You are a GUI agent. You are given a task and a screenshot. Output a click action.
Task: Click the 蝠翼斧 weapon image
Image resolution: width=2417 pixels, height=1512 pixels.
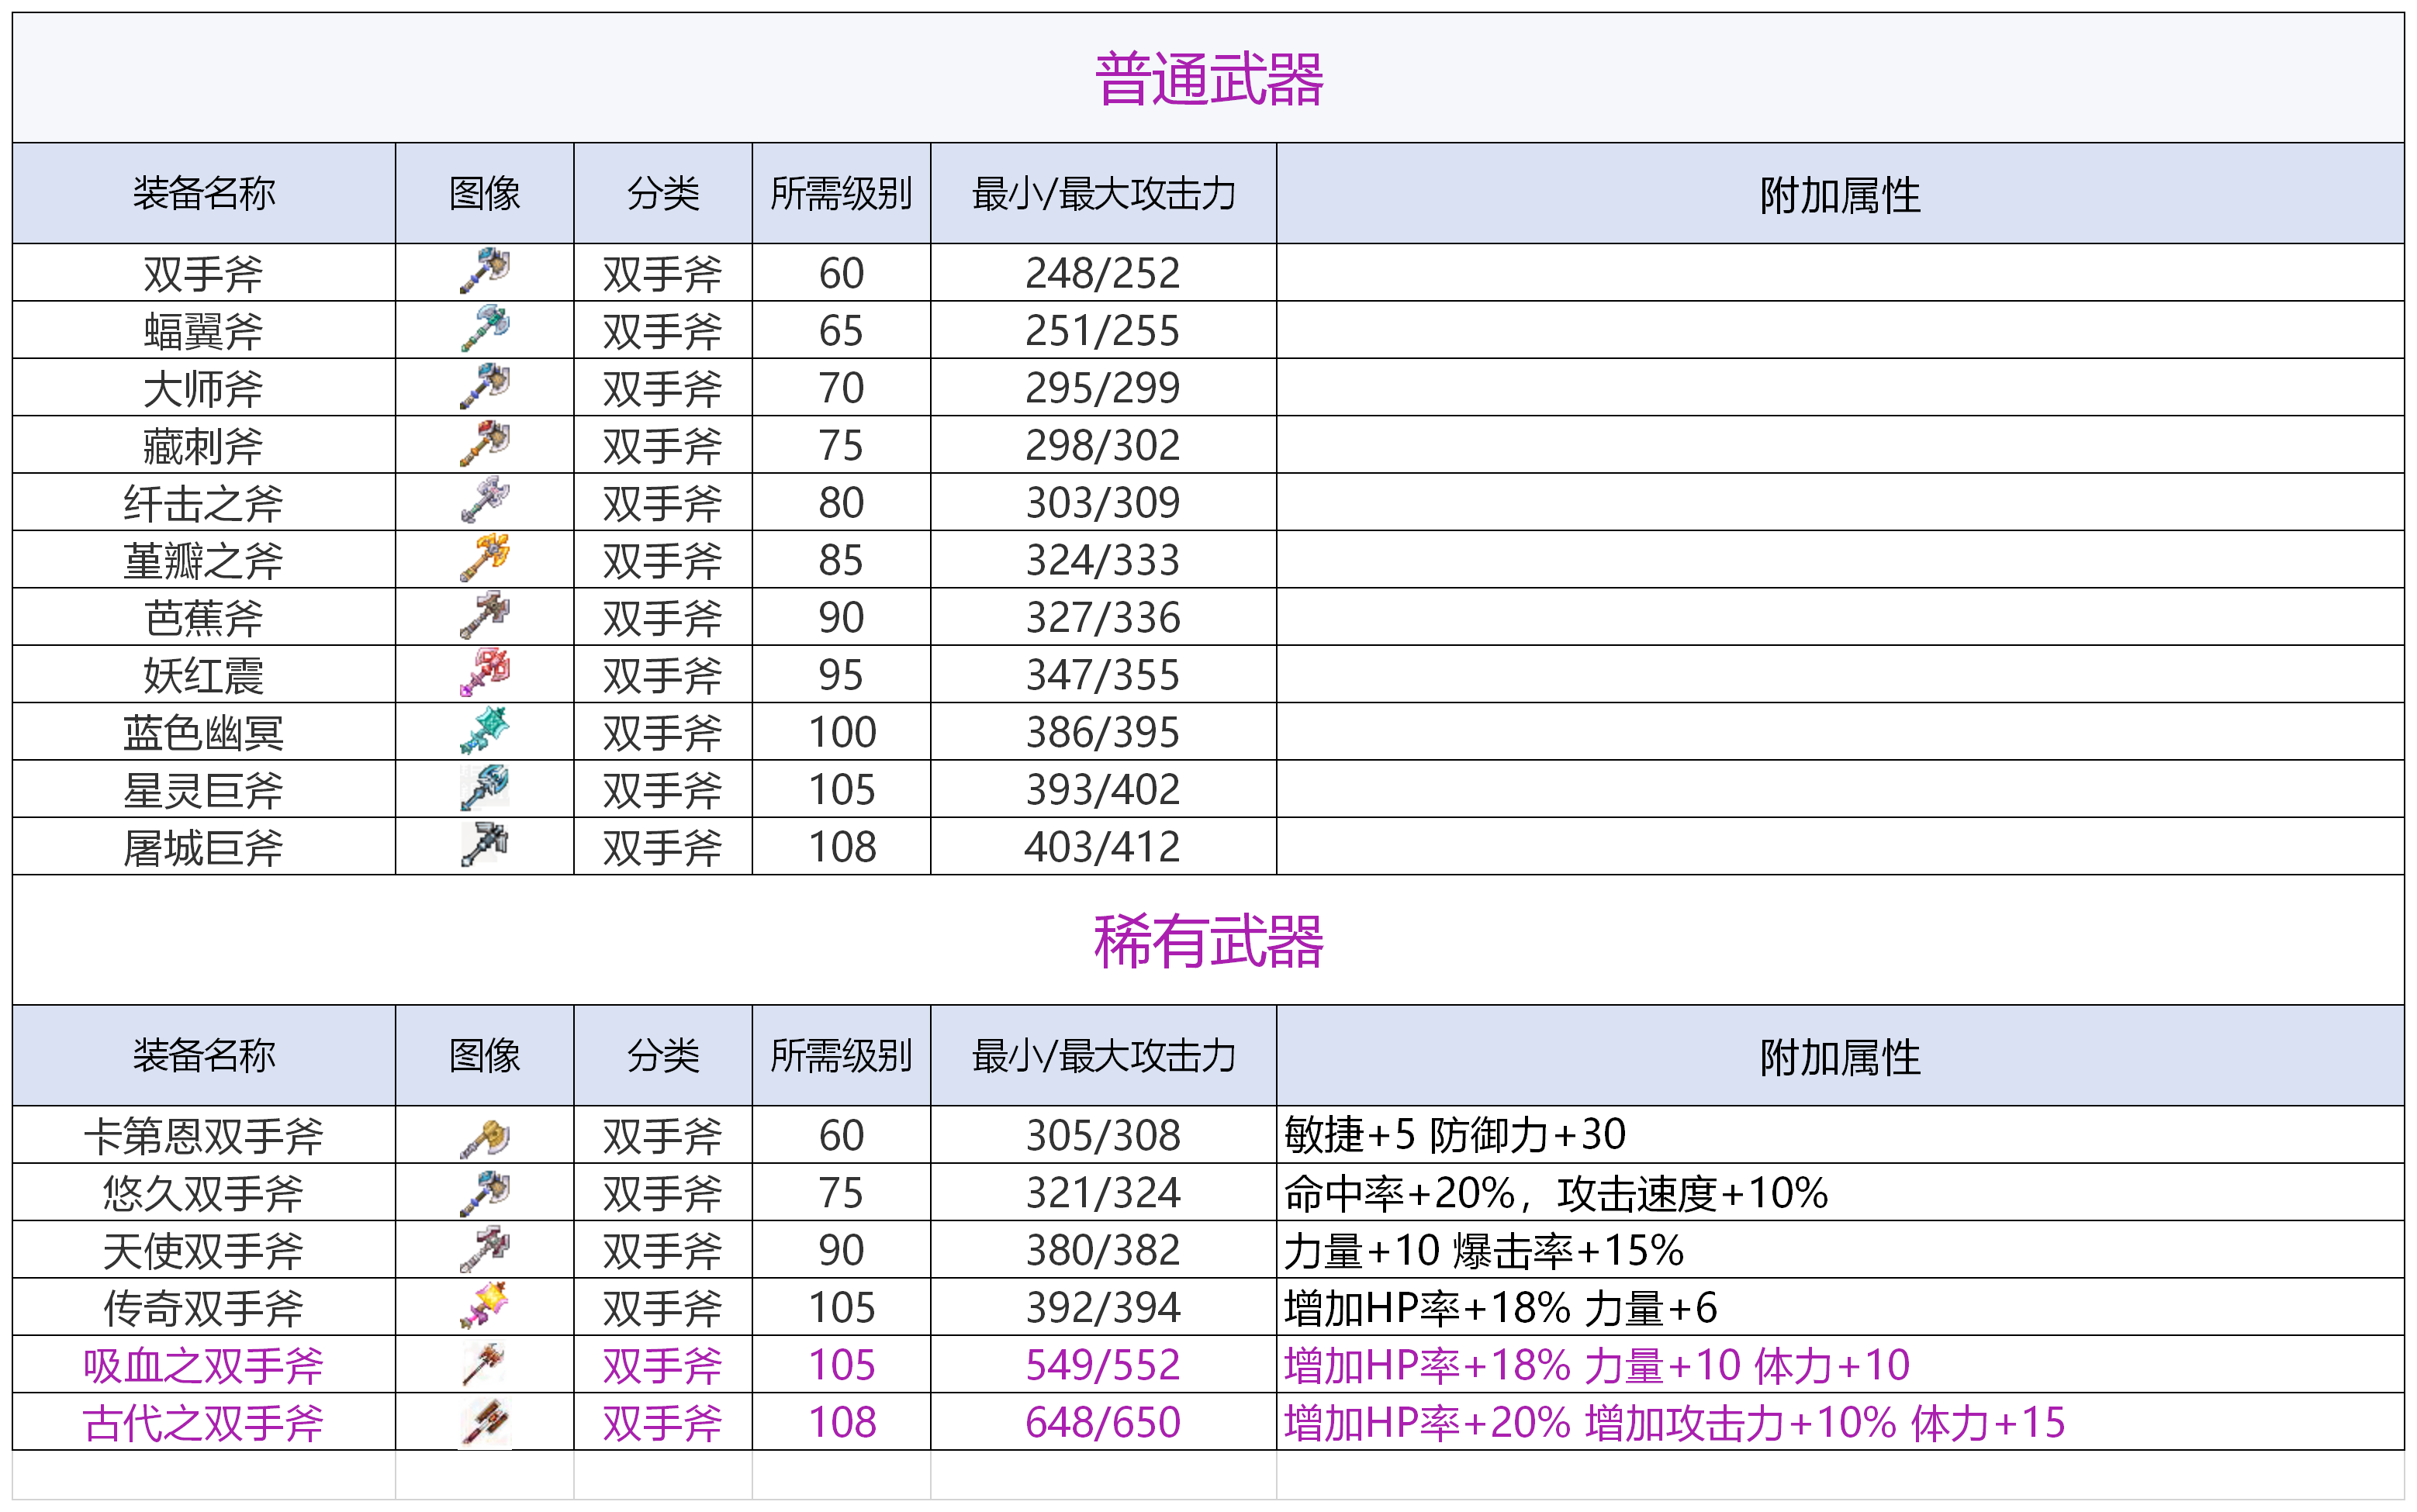[x=484, y=329]
